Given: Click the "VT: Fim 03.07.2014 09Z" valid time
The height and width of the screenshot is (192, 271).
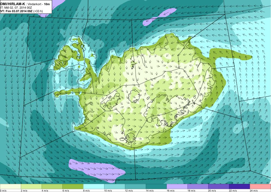Looking at the screenshot, I should coord(17,11).
